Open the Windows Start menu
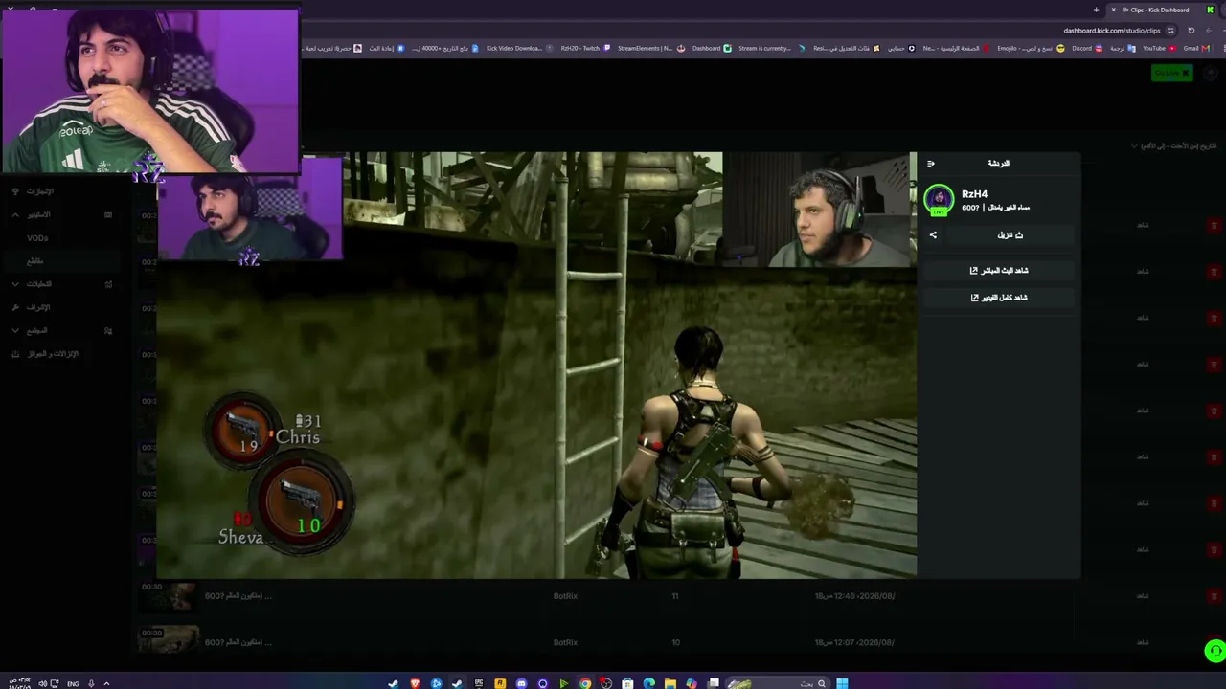 tap(842, 683)
